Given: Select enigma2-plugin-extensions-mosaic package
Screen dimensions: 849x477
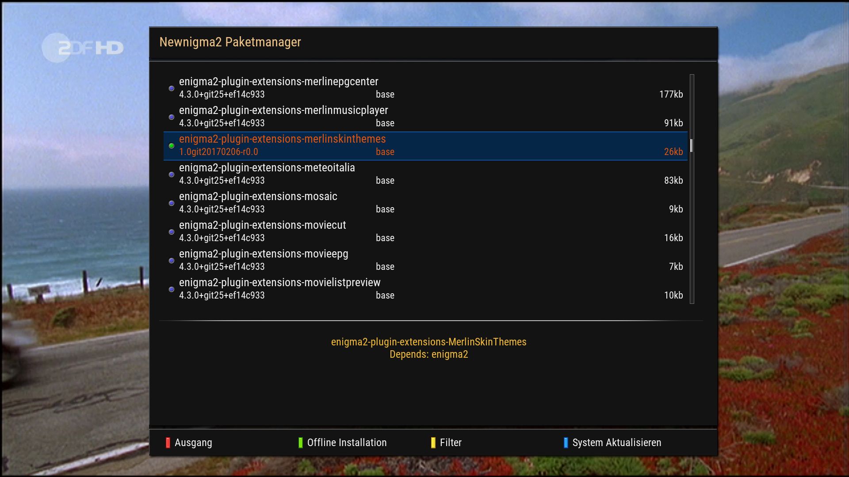Looking at the screenshot, I should 425,203.
